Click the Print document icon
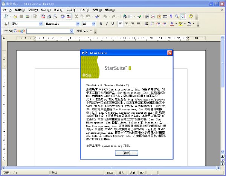 click(49, 17)
